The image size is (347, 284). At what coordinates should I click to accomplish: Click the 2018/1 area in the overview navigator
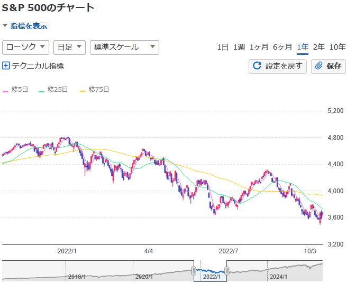(x=76, y=276)
